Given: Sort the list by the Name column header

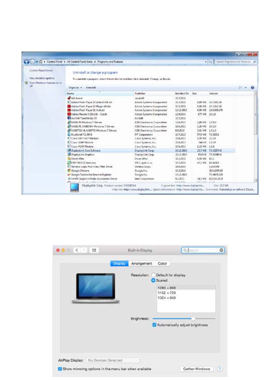Looking at the screenshot, I should point(100,93).
